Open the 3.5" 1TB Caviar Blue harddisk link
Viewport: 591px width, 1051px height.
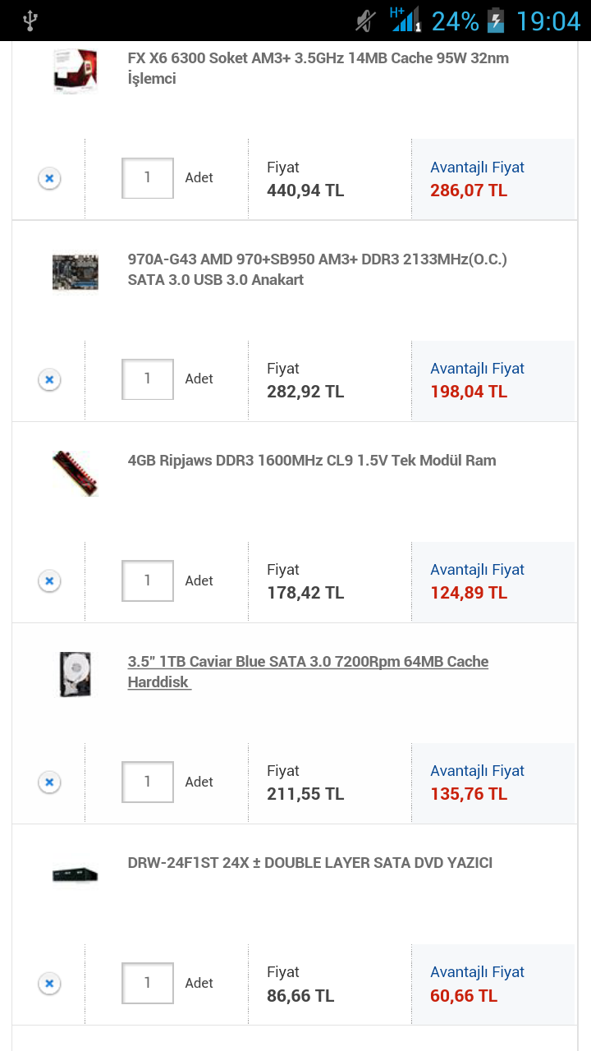coord(308,672)
